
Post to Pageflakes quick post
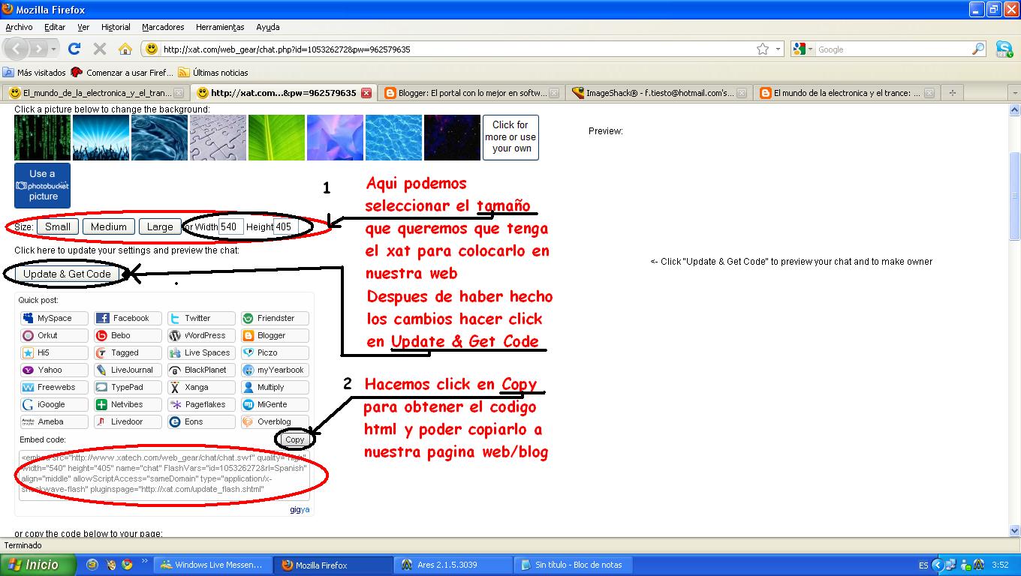[201, 404]
